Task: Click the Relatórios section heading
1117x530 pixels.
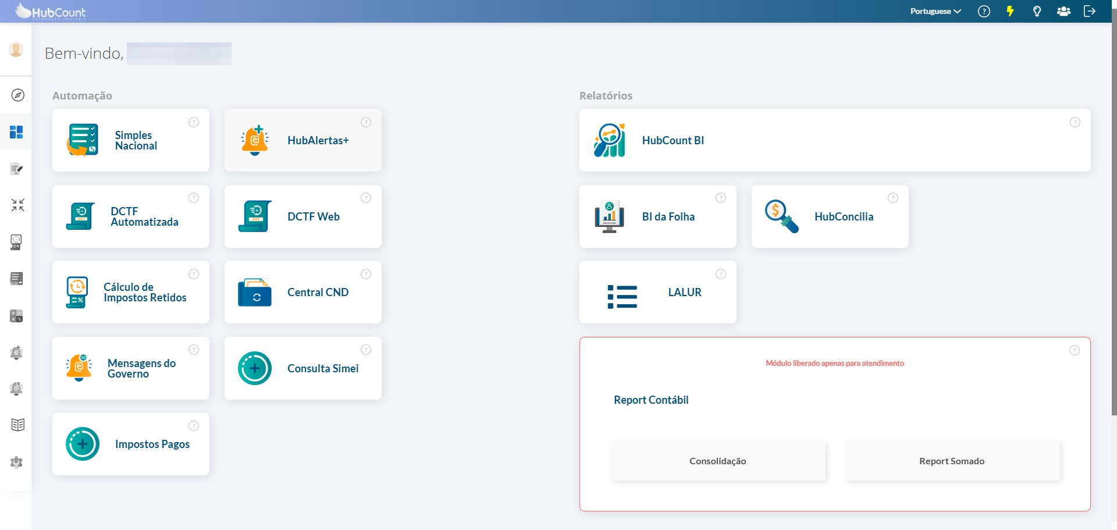Action: (x=606, y=95)
